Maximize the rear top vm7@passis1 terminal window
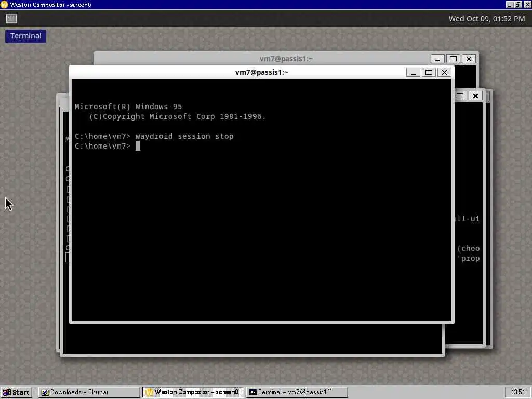This screenshot has width=532, height=399. (453, 59)
